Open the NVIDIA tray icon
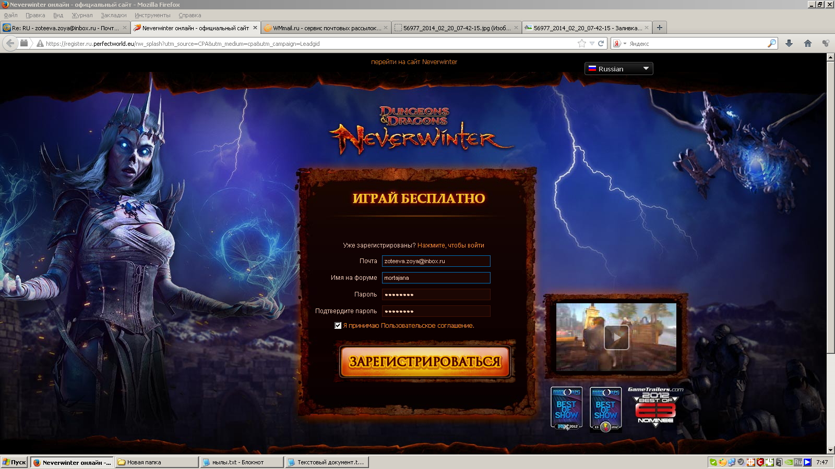 [x=789, y=462]
